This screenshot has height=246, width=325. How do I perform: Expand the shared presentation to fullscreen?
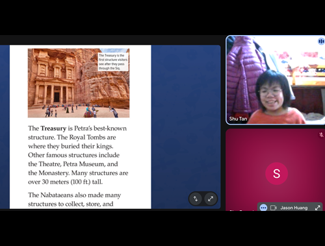211,199
